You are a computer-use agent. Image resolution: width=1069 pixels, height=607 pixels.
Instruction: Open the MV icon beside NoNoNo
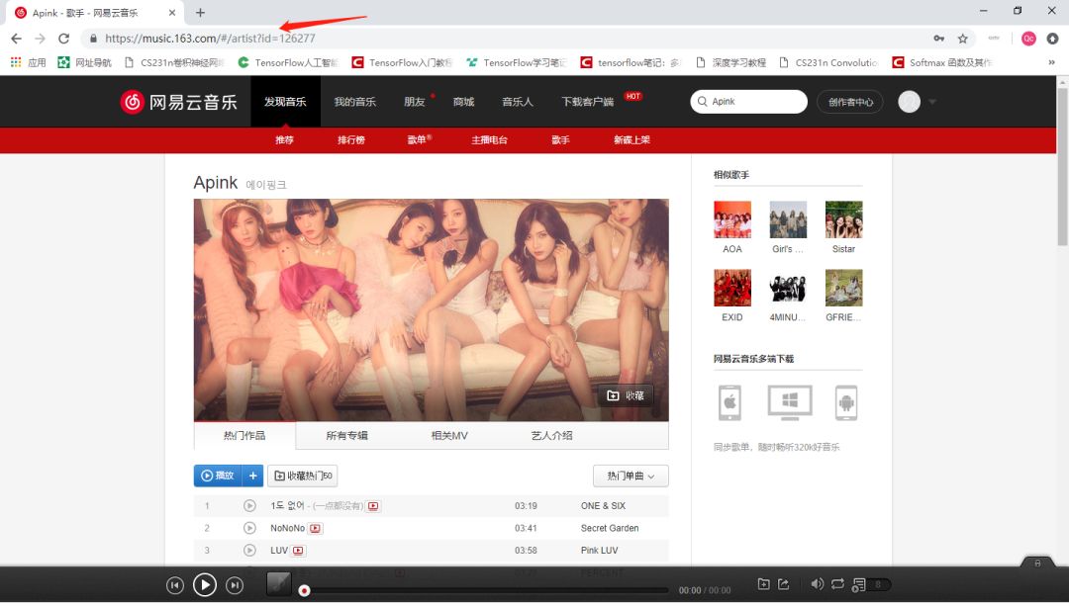316,528
